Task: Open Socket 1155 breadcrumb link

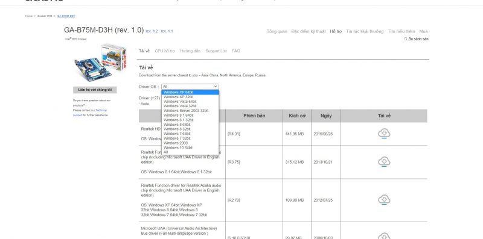Action: coord(45,16)
